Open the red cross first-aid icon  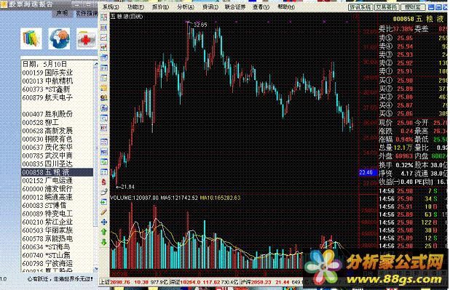pyautogui.click(x=87, y=39)
